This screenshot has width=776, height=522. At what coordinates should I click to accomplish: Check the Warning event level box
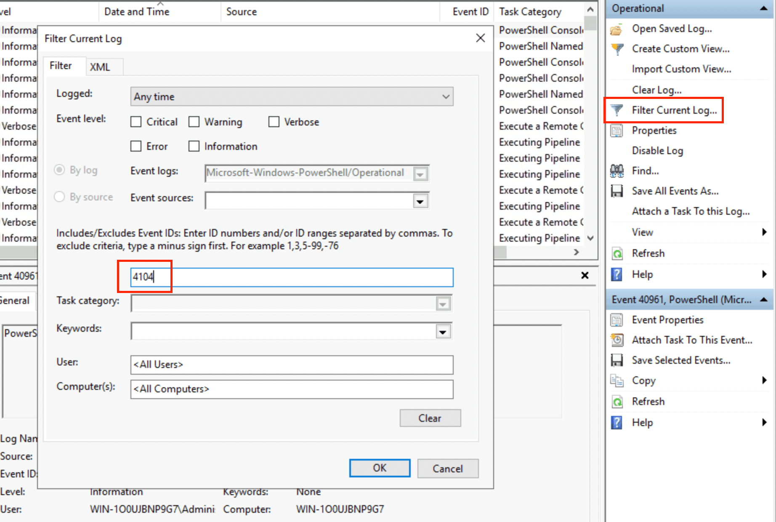pyautogui.click(x=194, y=122)
